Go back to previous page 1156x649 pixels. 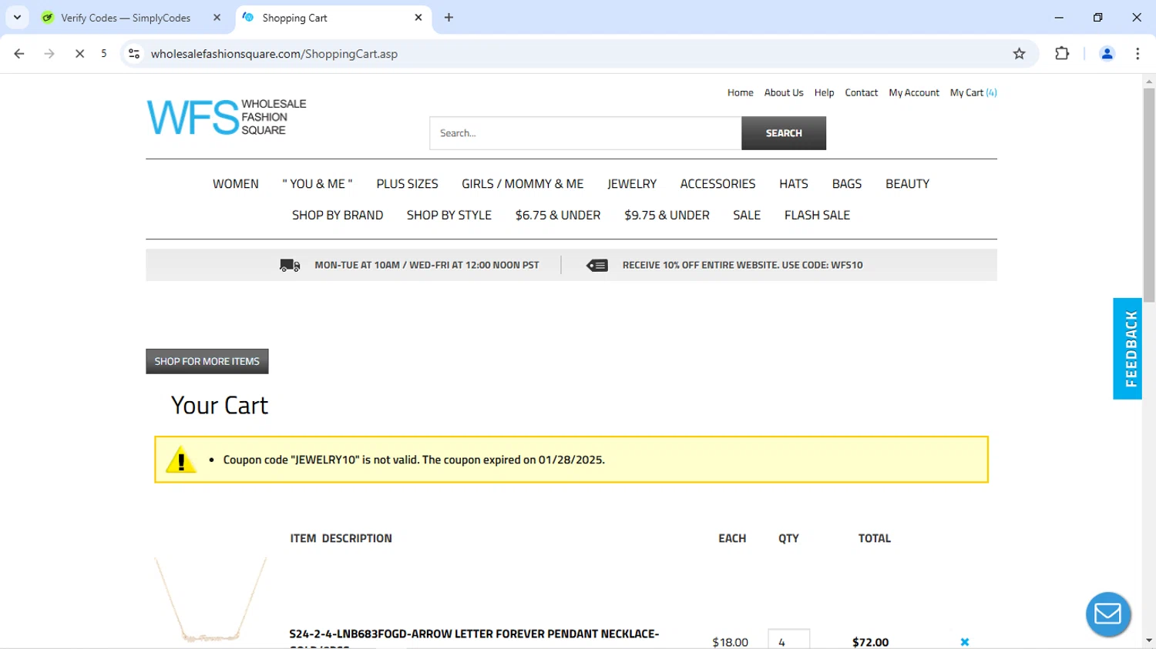tap(19, 54)
